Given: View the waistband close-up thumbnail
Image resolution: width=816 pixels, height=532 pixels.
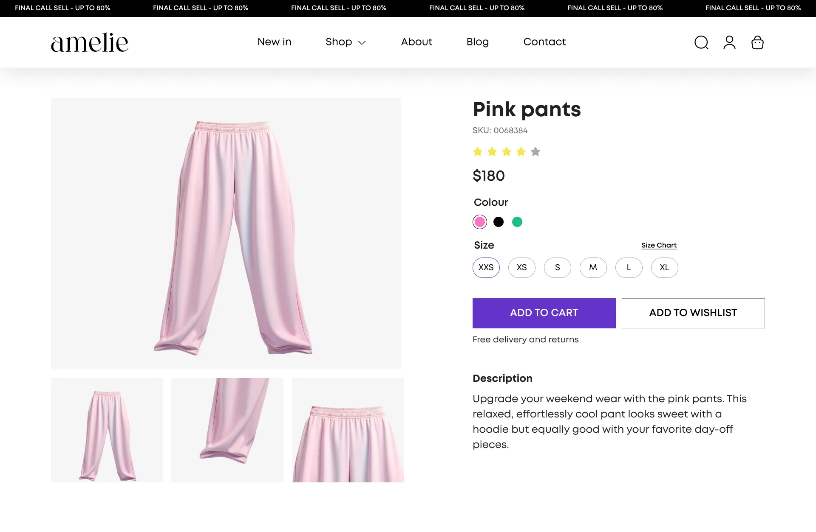Looking at the screenshot, I should (348, 430).
